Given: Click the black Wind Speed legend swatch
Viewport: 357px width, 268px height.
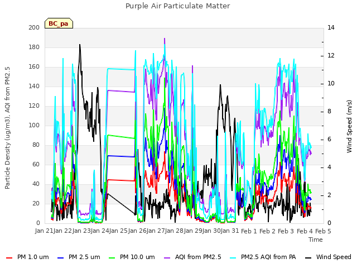Looking at the screenshot, I should (x=308, y=258).
